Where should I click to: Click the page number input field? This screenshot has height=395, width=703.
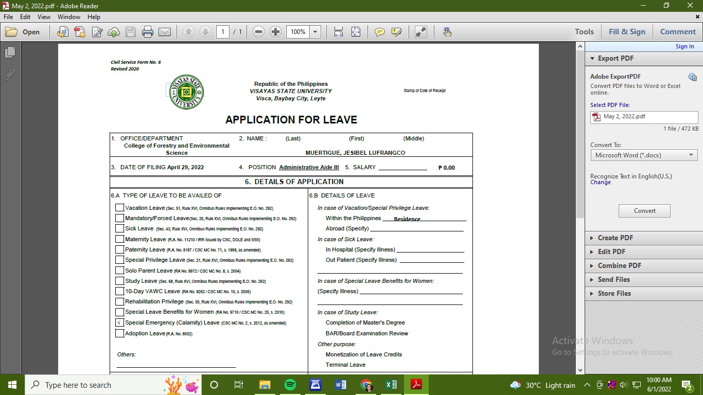[223, 32]
